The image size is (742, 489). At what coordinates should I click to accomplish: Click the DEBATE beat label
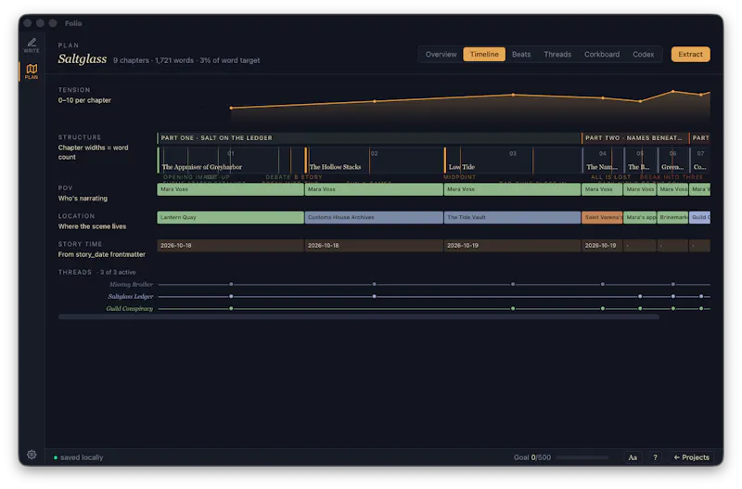pos(277,177)
